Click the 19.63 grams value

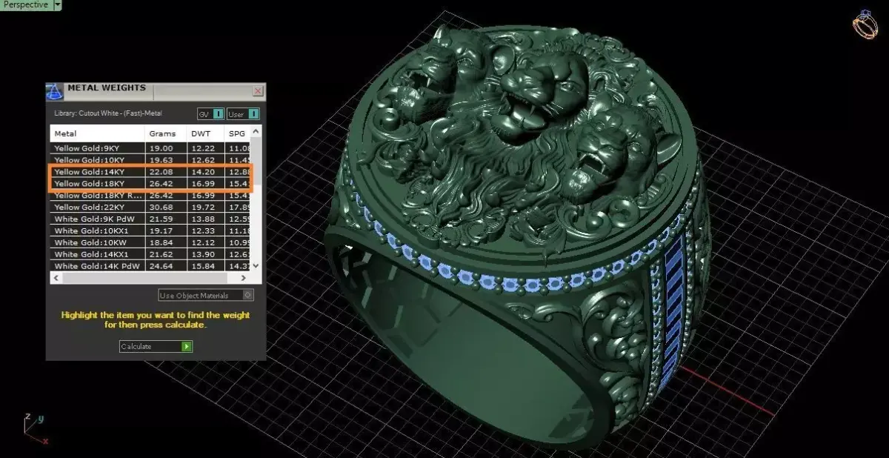tap(162, 160)
